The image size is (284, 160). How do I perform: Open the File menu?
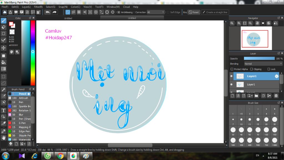5,7
